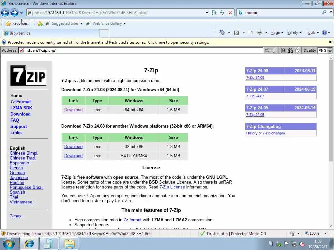
Task: Open the search provider dropdown arrow
Action: point(331,13)
